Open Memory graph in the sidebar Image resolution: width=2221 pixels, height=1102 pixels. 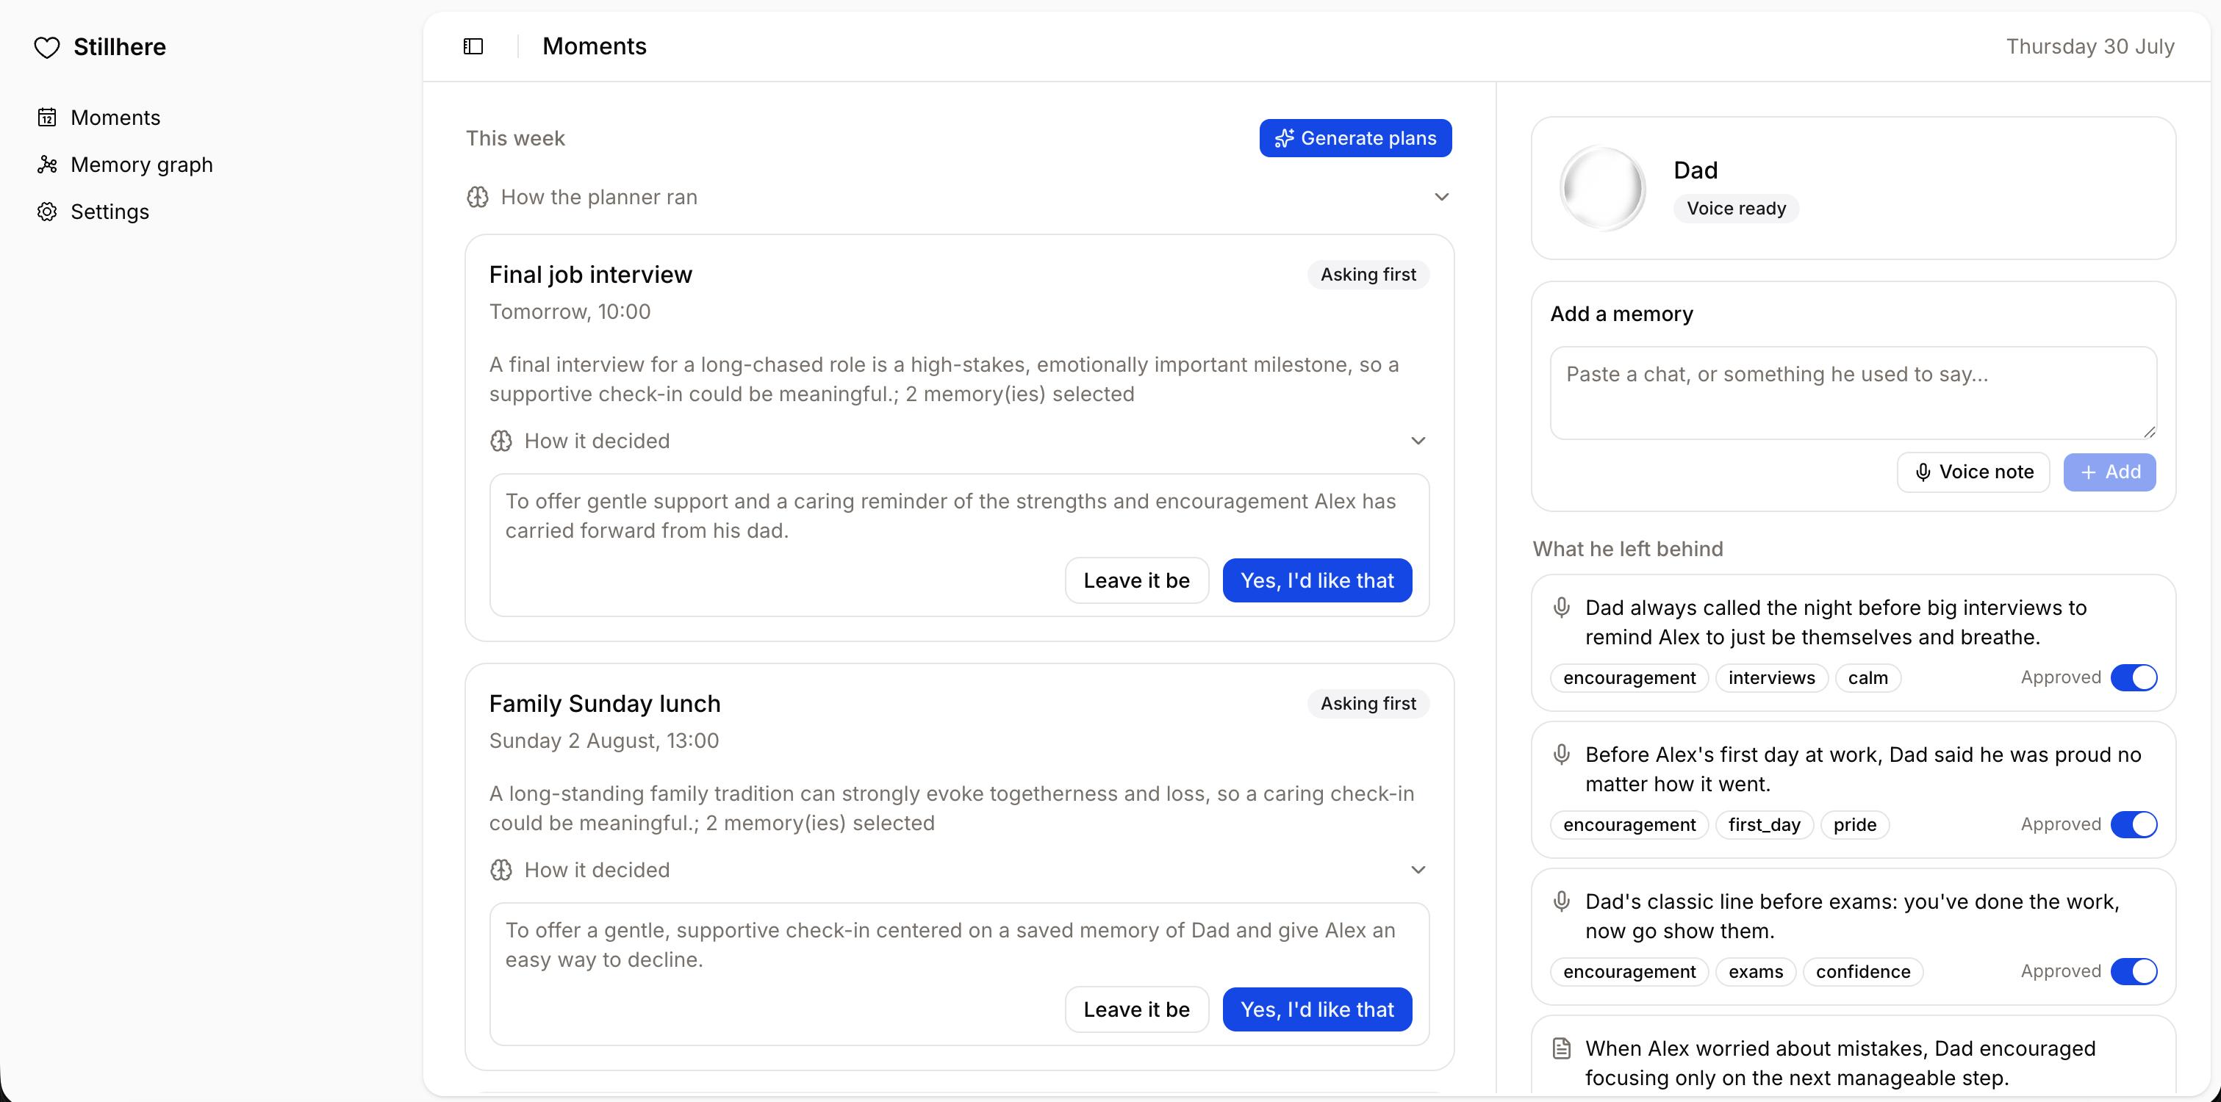[x=141, y=165]
